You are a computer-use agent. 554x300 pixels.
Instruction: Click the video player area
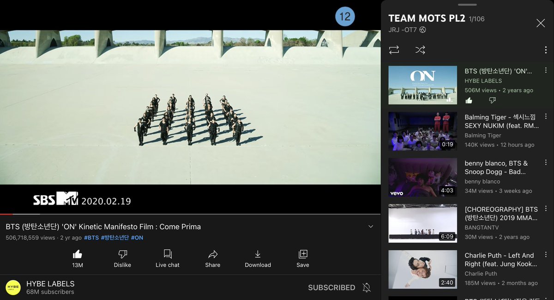[x=190, y=107]
